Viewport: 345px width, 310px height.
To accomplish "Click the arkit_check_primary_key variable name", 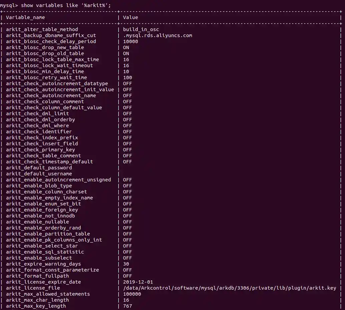I will point(40,150).
